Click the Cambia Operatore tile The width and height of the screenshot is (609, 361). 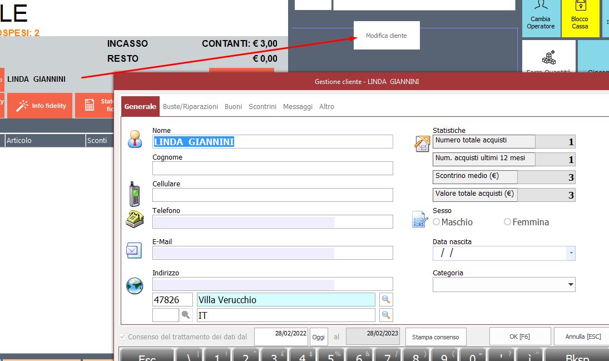coord(541,19)
